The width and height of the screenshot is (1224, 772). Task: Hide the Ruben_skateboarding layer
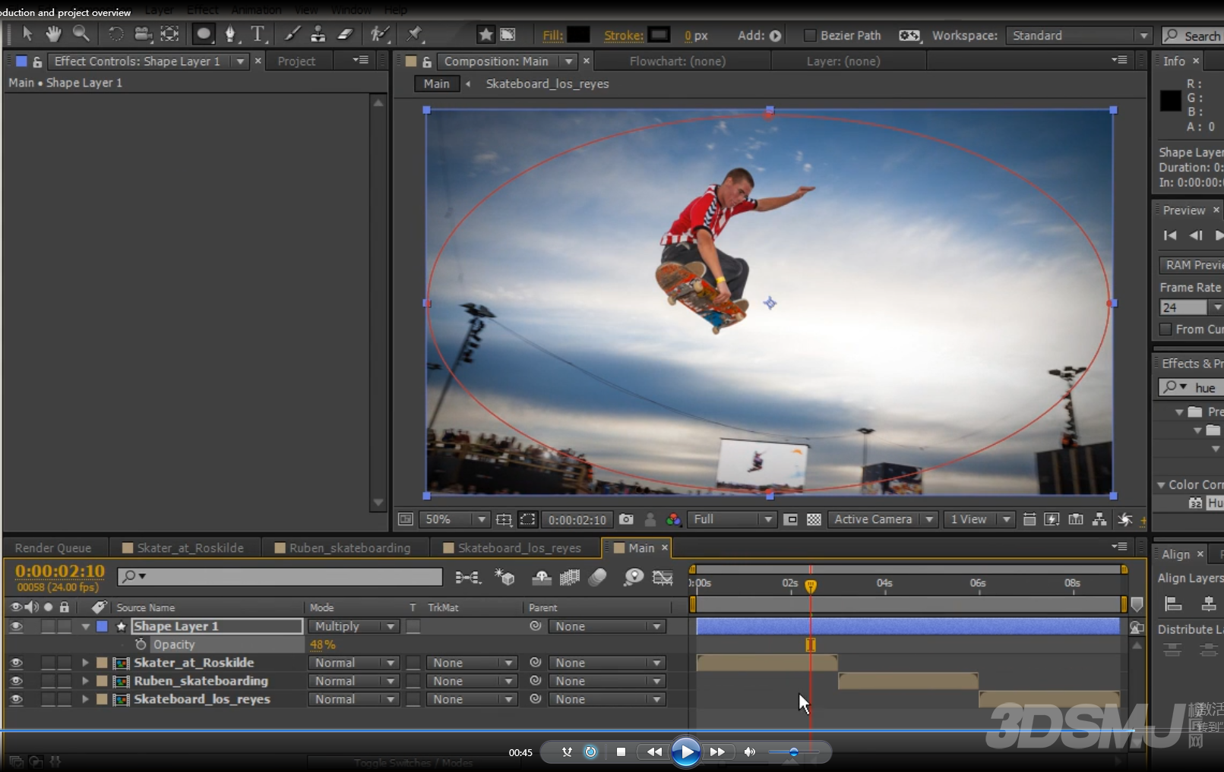click(16, 681)
